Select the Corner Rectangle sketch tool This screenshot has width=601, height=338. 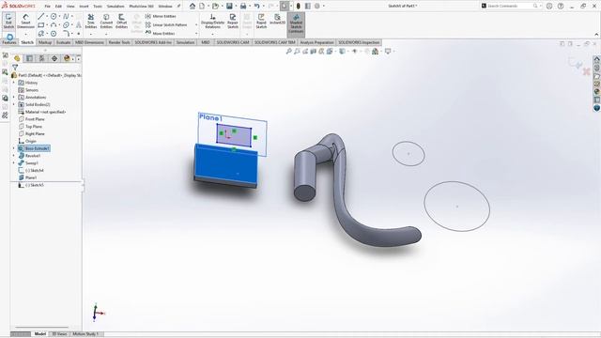pyautogui.click(x=41, y=25)
